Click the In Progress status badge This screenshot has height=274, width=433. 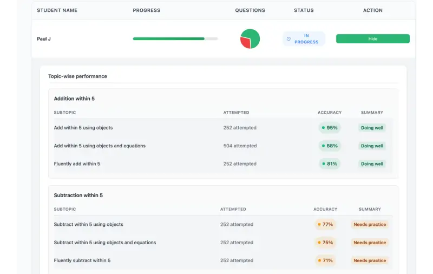[x=304, y=38]
